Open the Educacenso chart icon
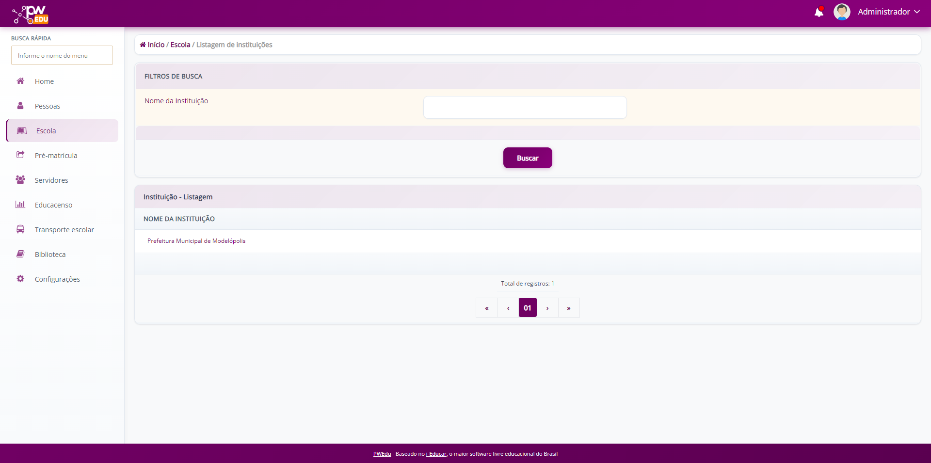 coord(20,205)
